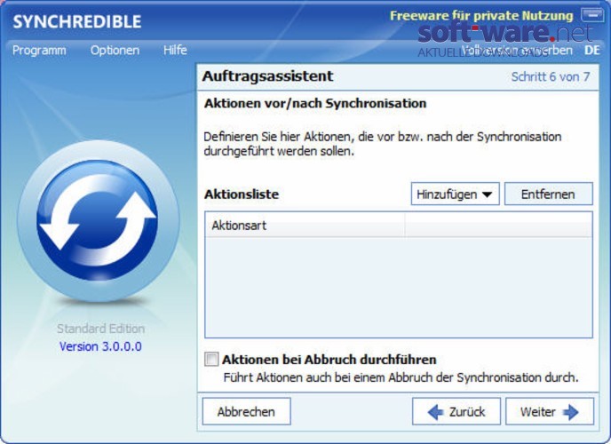Open the Optionen menu
The height and width of the screenshot is (444, 611).
[115, 51]
